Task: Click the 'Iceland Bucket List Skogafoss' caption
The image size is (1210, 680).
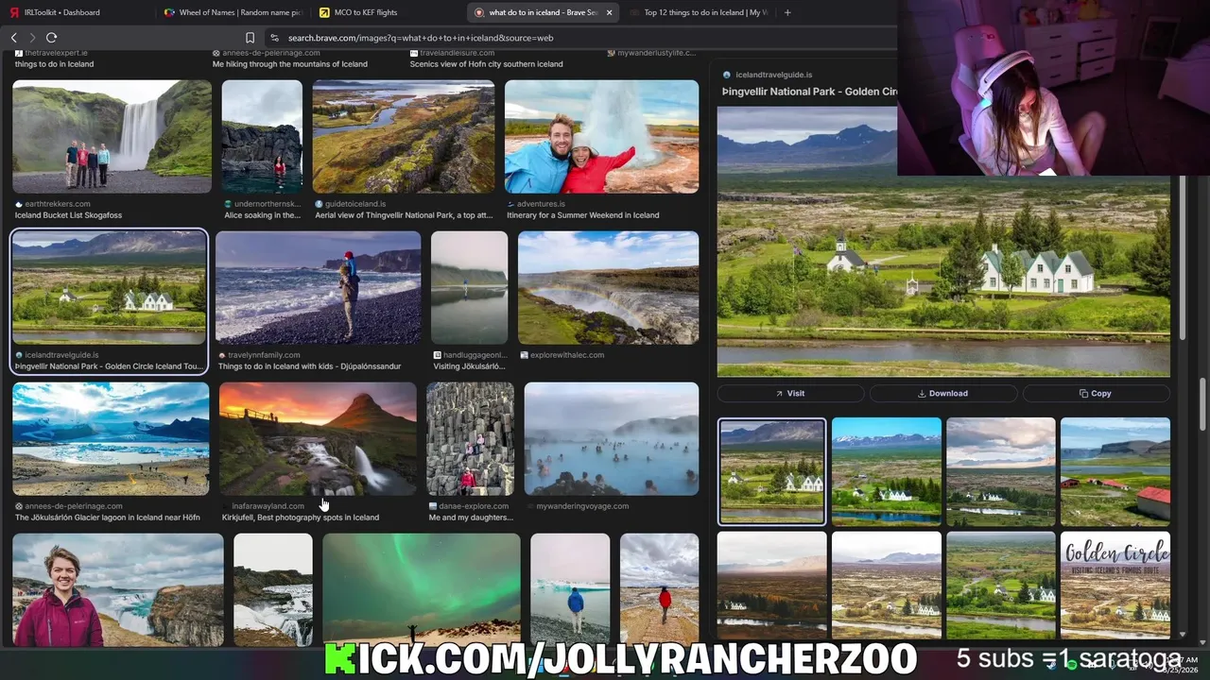Action: tap(68, 215)
